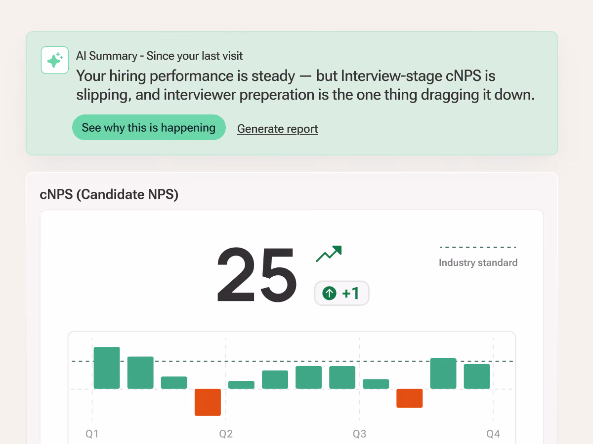Click the Industry standard legend label
The image size is (593, 444).
pyautogui.click(x=478, y=262)
